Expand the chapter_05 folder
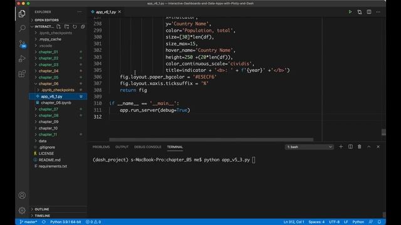 coord(48,77)
